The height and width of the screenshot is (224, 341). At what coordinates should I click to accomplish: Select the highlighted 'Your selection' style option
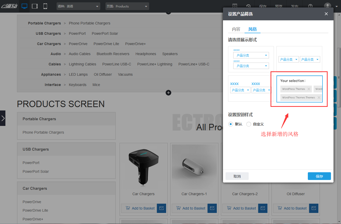(x=299, y=89)
